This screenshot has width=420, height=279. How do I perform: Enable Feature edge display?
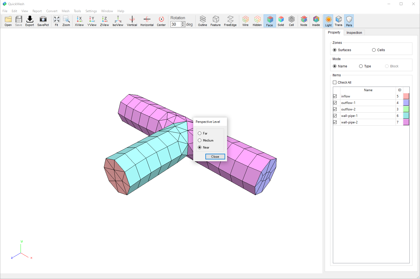[x=215, y=21]
